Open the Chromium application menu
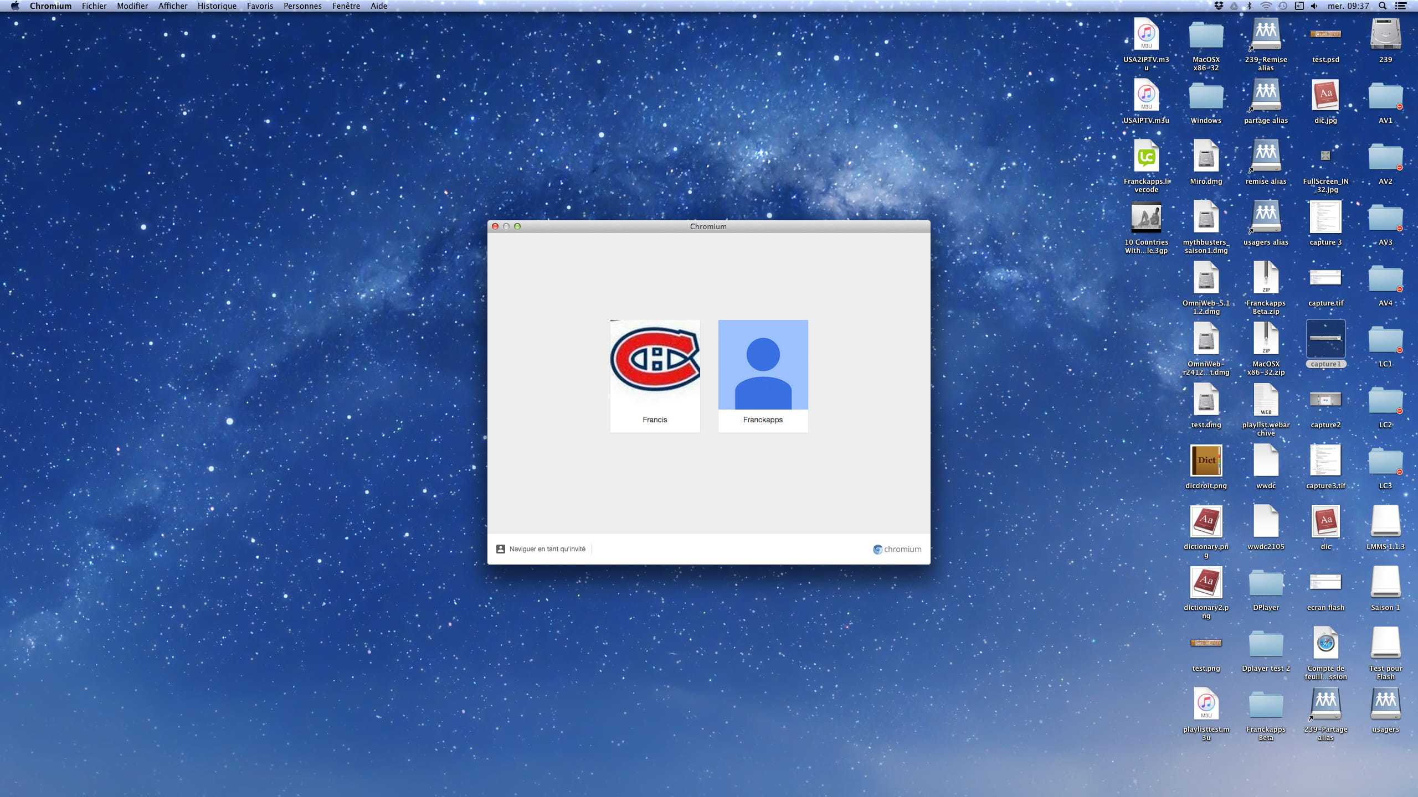The image size is (1418, 797). tap(50, 6)
